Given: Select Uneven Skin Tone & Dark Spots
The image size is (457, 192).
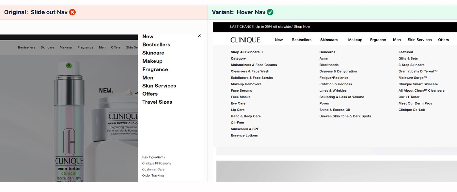Looking at the screenshot, I should (345, 116).
